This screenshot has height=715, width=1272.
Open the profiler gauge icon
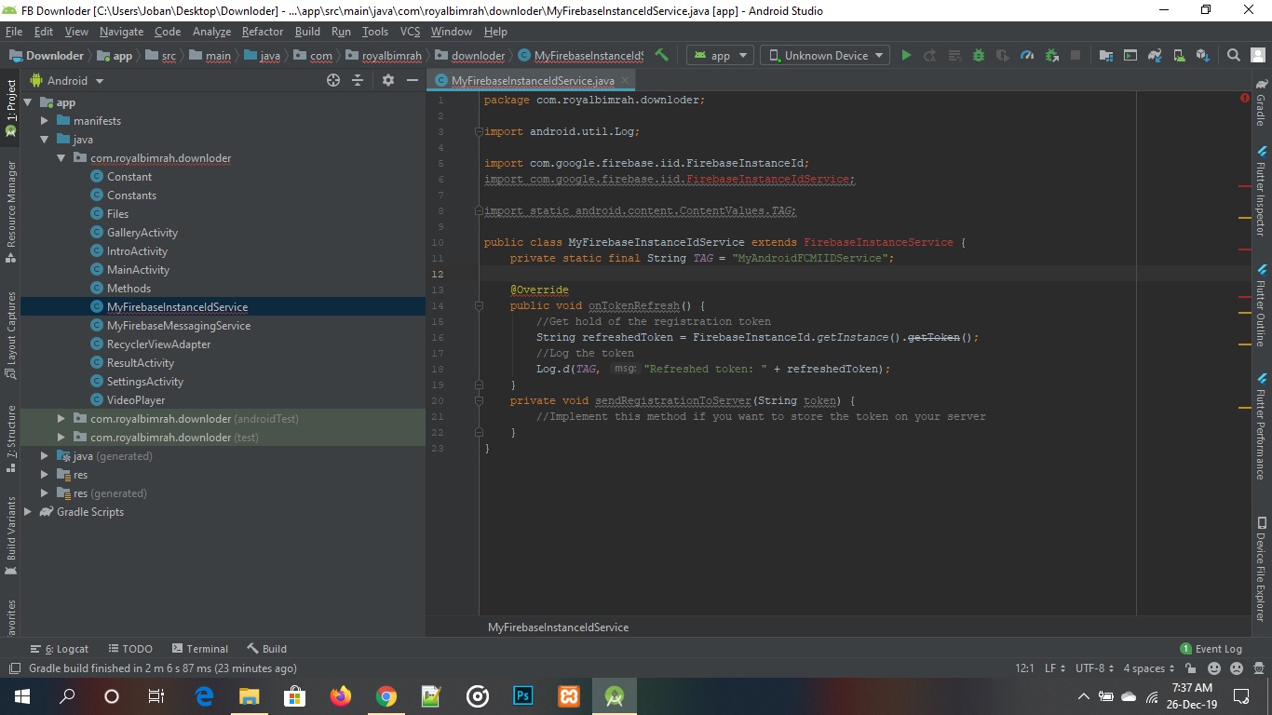[1027, 55]
